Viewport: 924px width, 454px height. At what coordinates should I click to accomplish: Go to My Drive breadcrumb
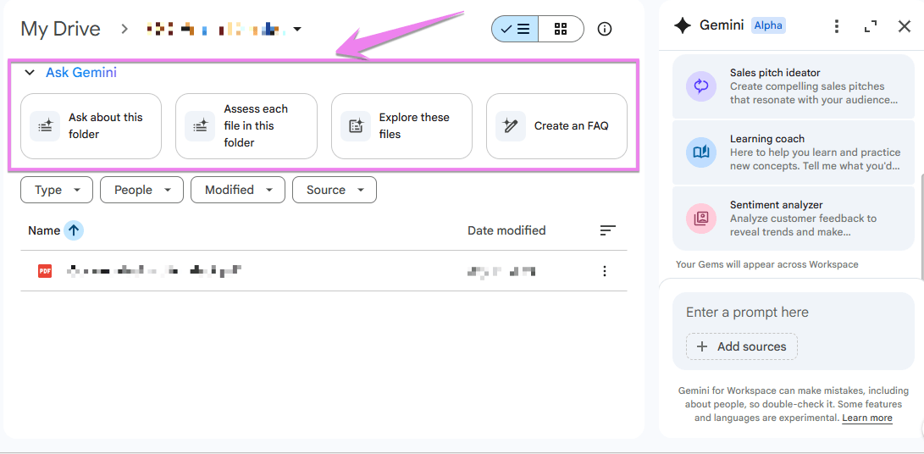point(61,28)
